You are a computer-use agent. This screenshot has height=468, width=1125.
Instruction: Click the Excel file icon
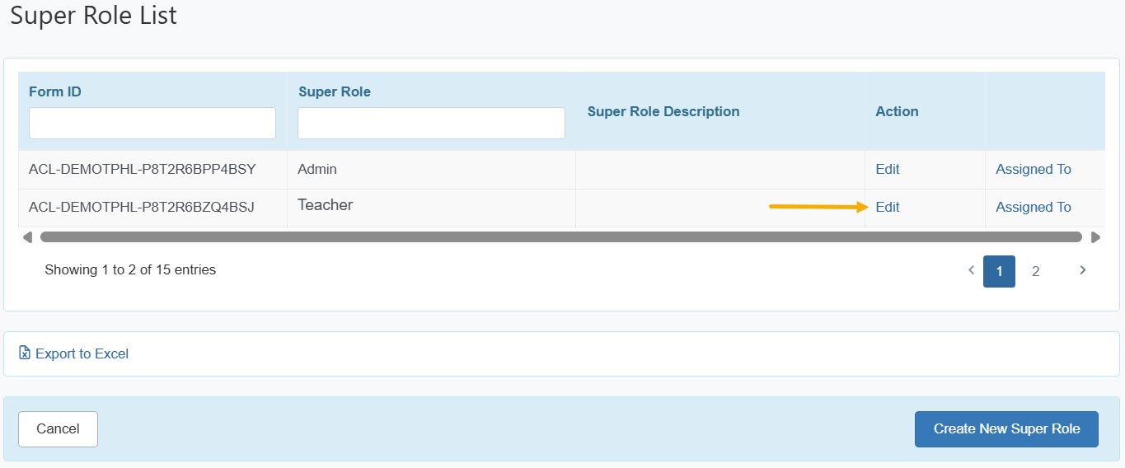(x=25, y=353)
